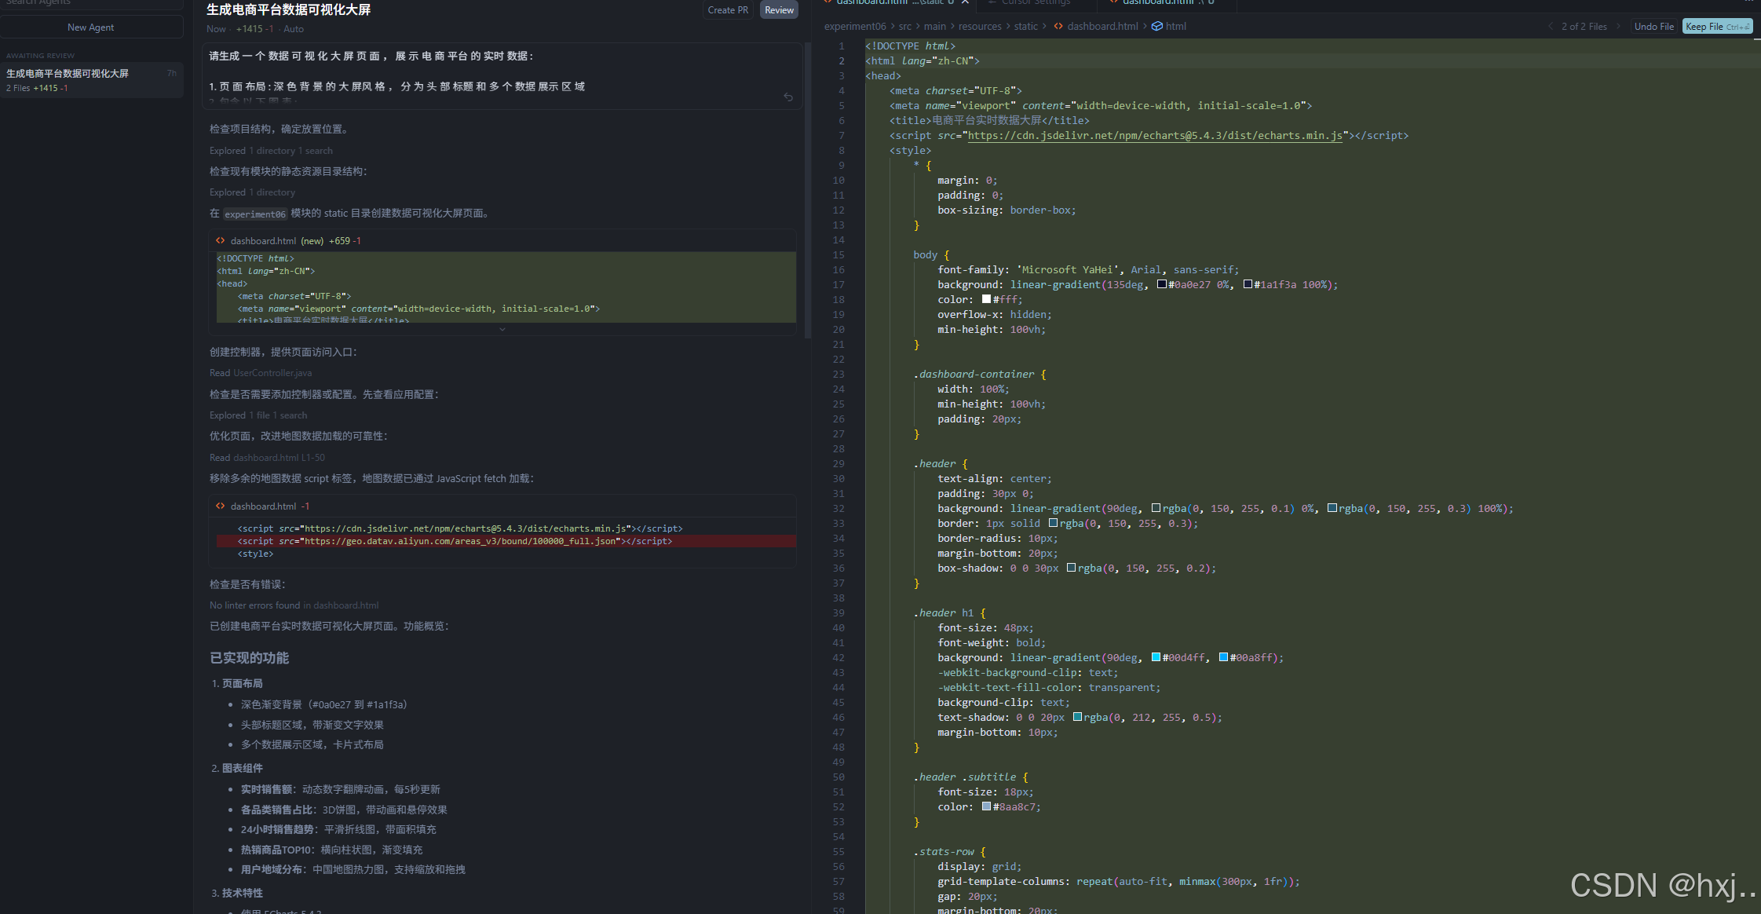This screenshot has width=1761, height=914.
Task: Click file icon on dashboard.html -1 diff card
Action: (x=221, y=506)
